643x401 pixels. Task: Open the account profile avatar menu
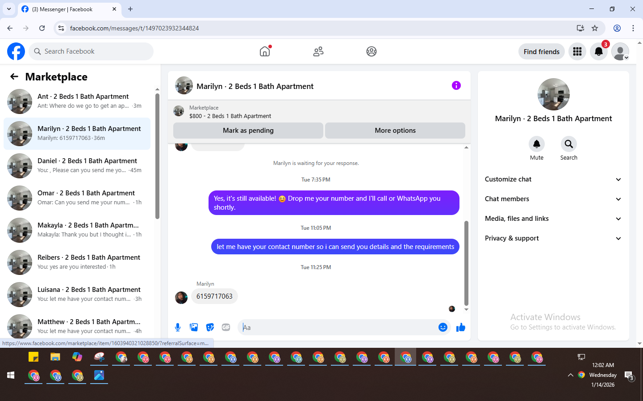[620, 51]
